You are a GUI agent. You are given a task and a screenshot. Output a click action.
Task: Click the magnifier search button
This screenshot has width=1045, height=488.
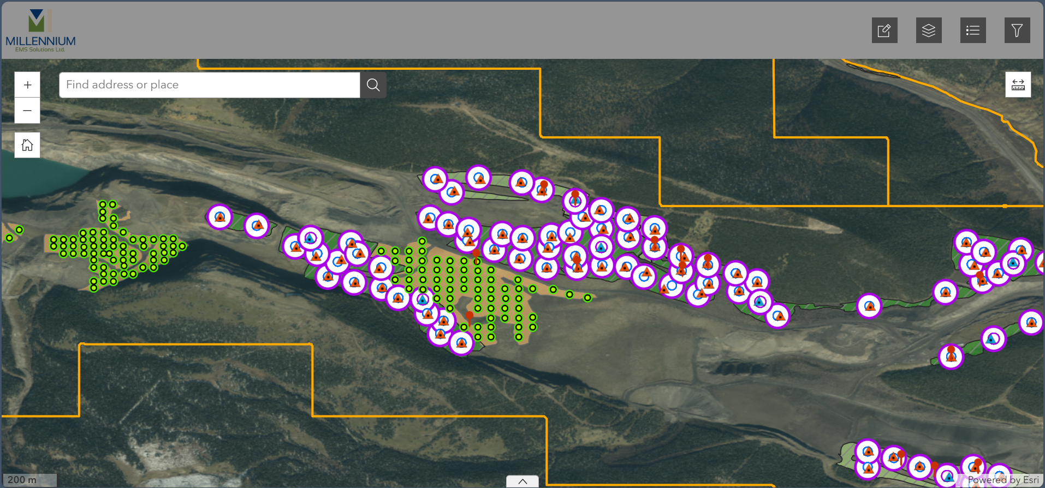(x=373, y=85)
